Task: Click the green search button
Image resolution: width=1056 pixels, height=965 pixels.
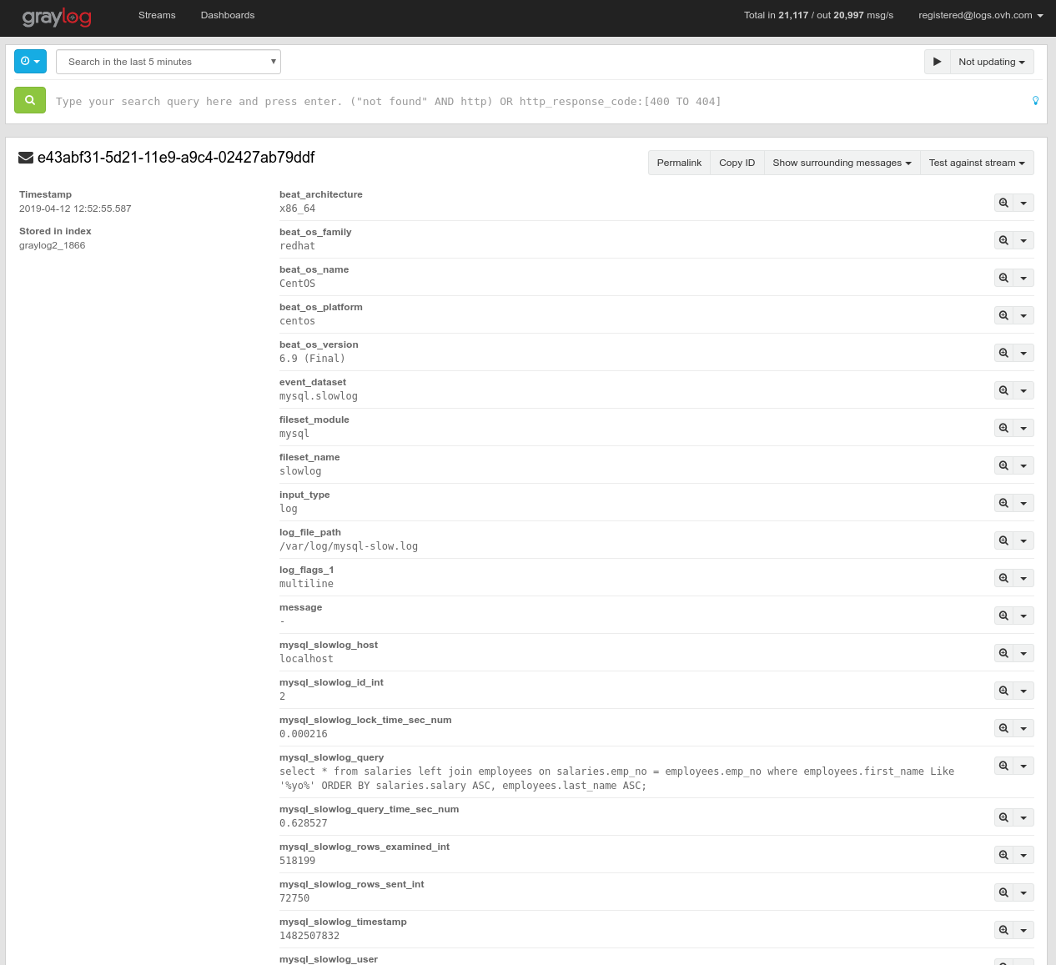Action: point(30,101)
